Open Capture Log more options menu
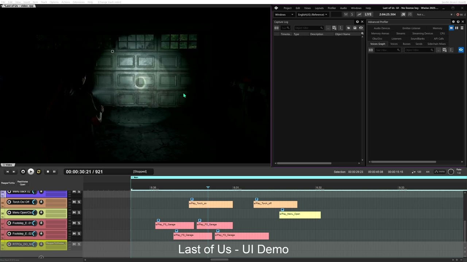Viewport: 467px width, 262px height. pyautogui.click(x=341, y=28)
